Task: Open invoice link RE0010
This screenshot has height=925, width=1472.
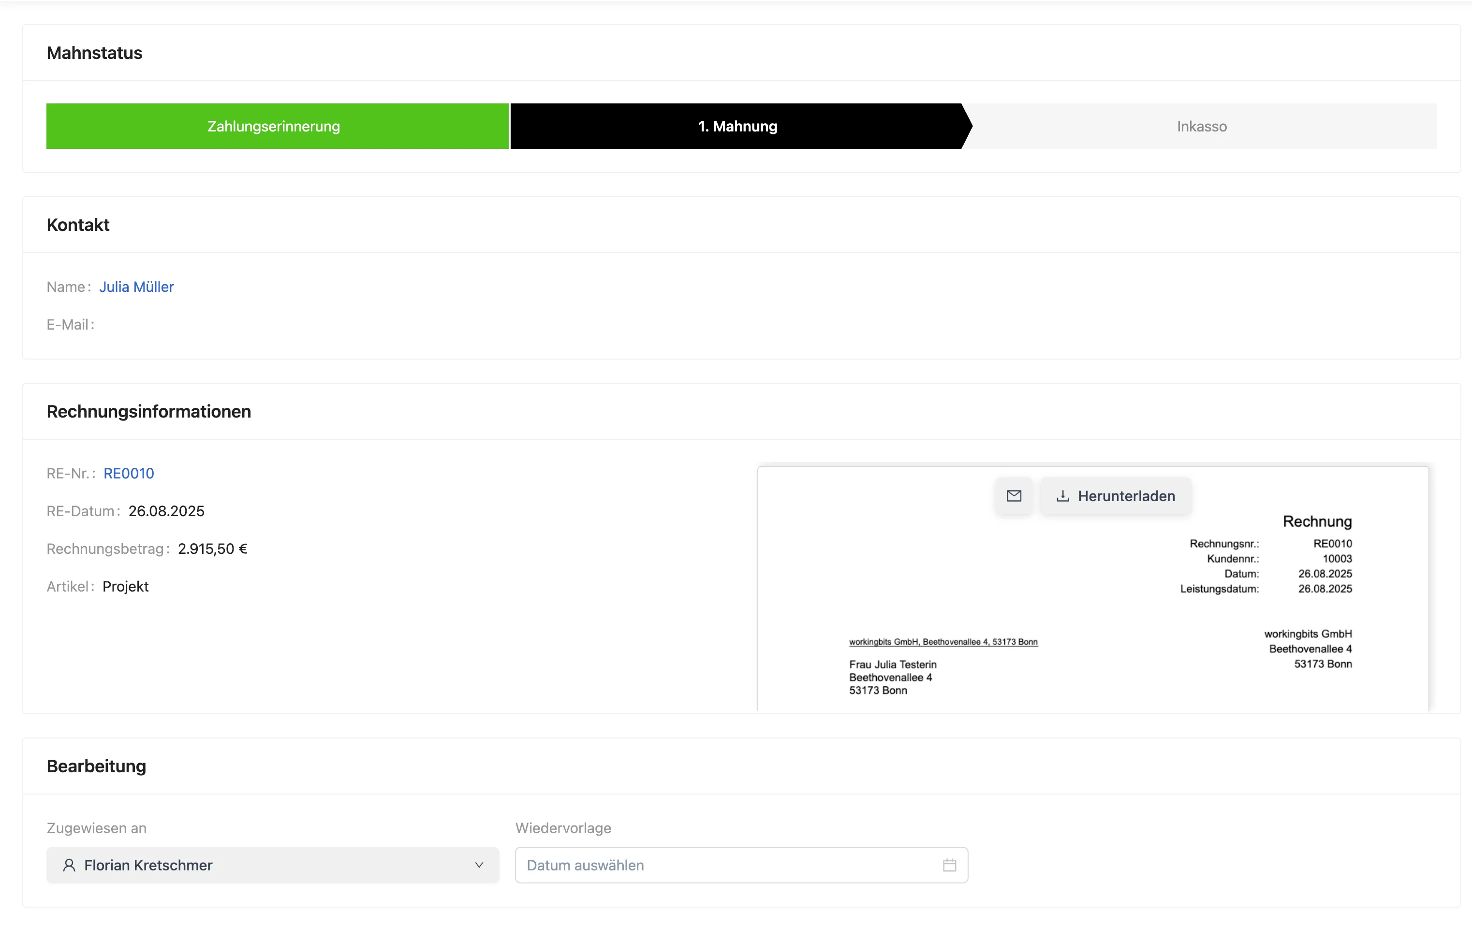Action: pyautogui.click(x=128, y=473)
